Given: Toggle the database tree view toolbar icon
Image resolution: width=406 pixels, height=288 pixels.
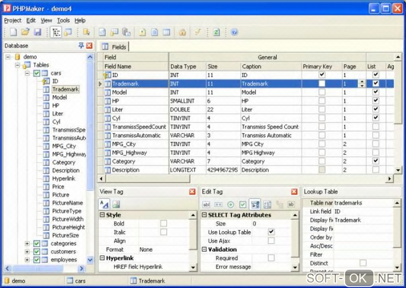Looking at the screenshot, I should (x=56, y=32).
